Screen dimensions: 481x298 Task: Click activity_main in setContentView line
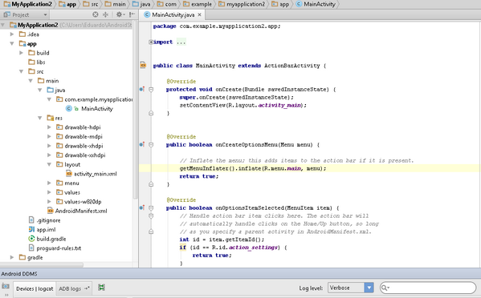click(279, 105)
